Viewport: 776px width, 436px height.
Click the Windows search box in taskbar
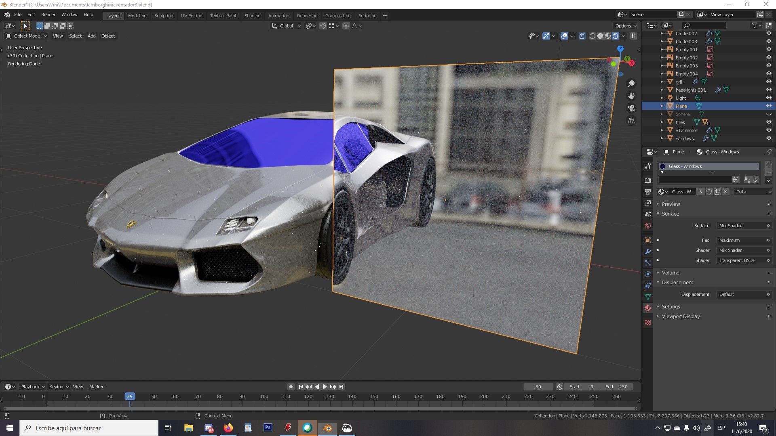(x=89, y=428)
